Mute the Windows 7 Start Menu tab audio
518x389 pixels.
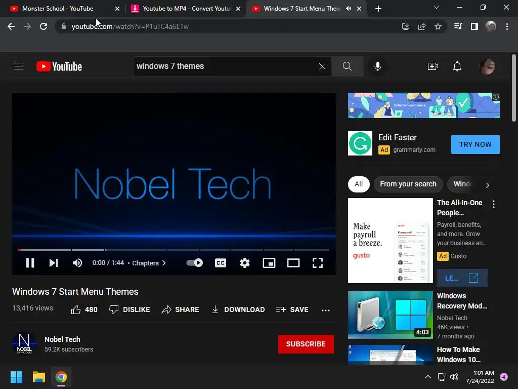coord(348,9)
